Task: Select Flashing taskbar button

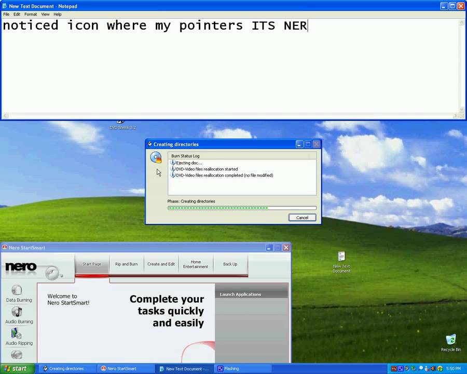Action: pyautogui.click(x=243, y=369)
